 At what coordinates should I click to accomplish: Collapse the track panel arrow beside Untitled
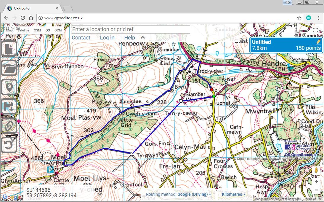[x=242, y=40]
